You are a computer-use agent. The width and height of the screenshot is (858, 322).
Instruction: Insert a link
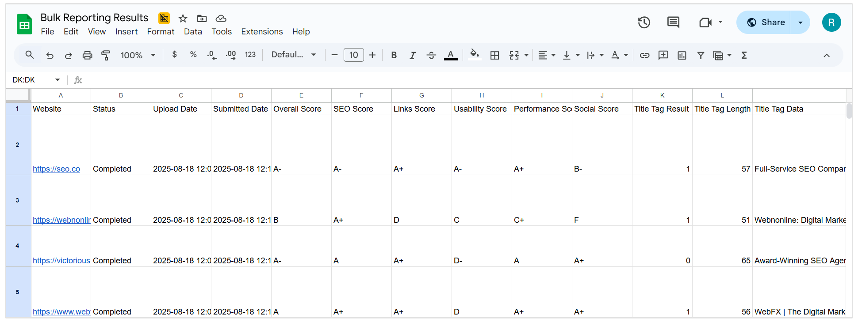pyautogui.click(x=644, y=55)
